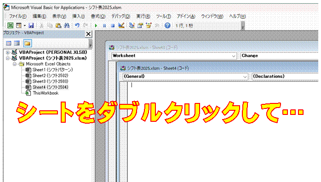Image resolution: width=321 pixels, height=182 pixels.
Task: Click the Paste clipboard icon
Action: 58,26
